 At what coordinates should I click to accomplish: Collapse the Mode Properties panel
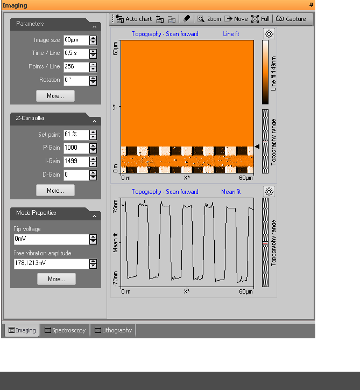94,216
